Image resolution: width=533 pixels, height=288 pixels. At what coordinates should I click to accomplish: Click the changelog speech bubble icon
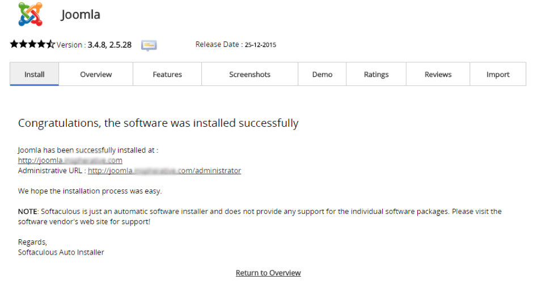point(149,45)
